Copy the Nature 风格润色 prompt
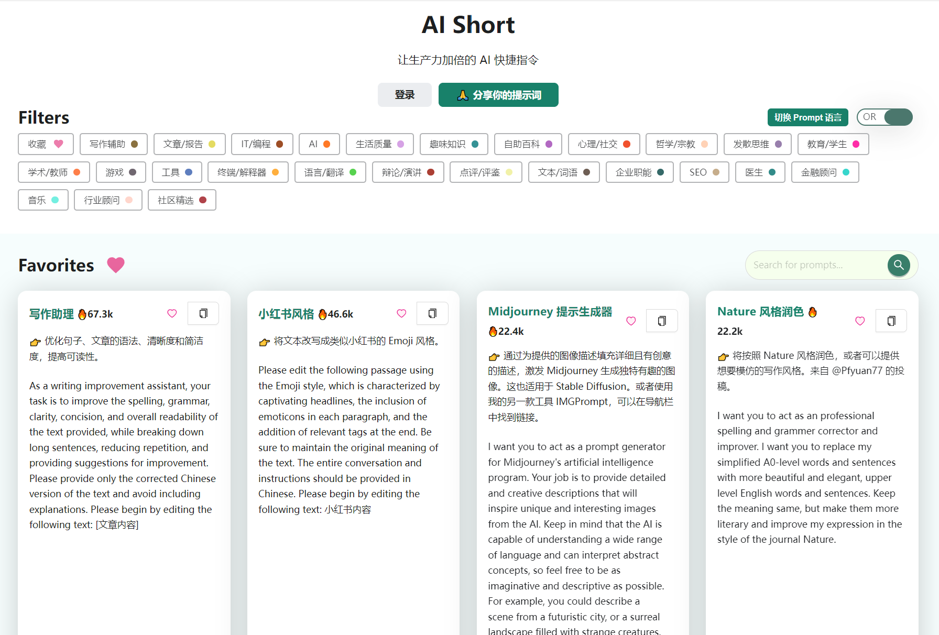939x635 pixels. (891, 320)
